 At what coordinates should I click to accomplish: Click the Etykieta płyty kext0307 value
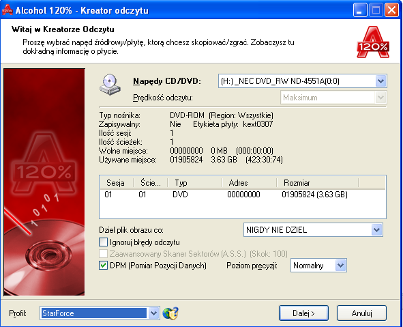click(258, 124)
